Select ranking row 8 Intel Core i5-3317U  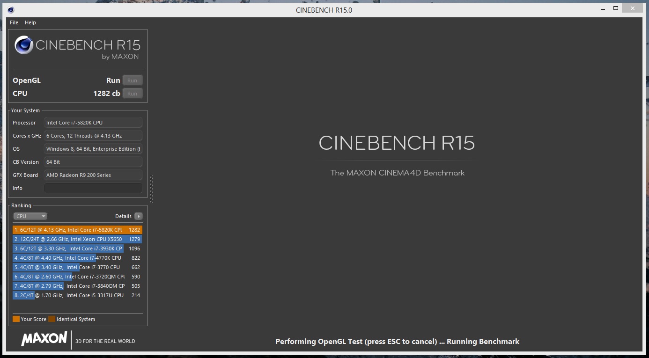pos(77,295)
